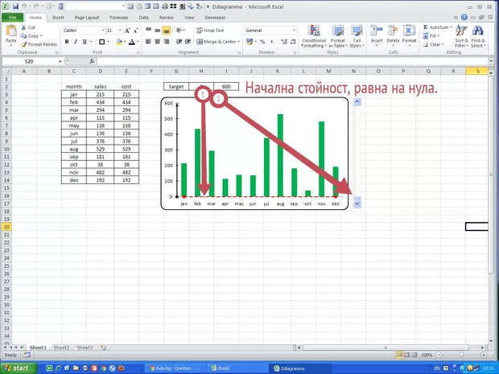Click the Paste clipboard icon
This screenshot has width=499, height=374.
pyautogui.click(x=11, y=31)
